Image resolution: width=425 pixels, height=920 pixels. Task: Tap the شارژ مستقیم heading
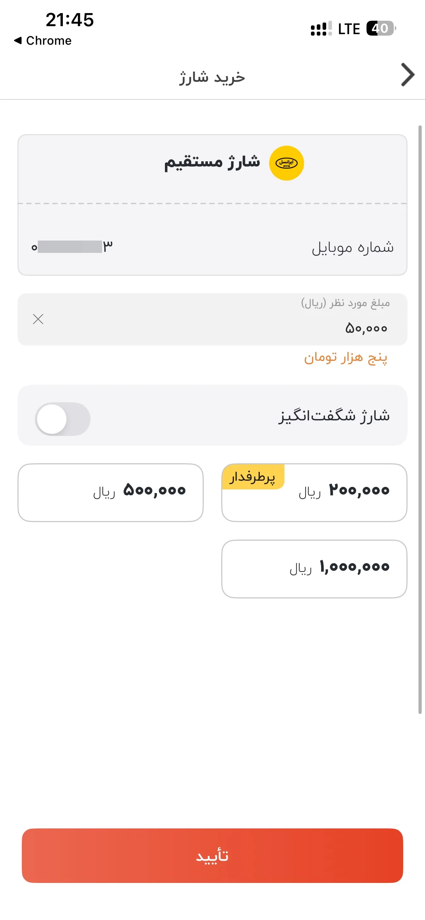coord(212,162)
